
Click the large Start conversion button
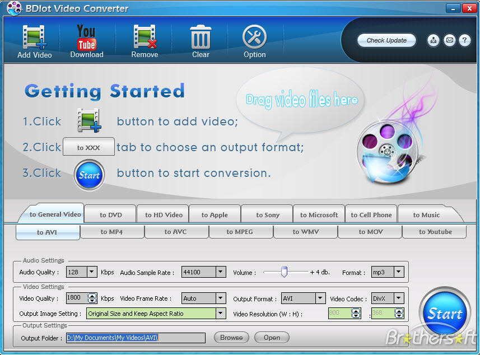click(445, 313)
